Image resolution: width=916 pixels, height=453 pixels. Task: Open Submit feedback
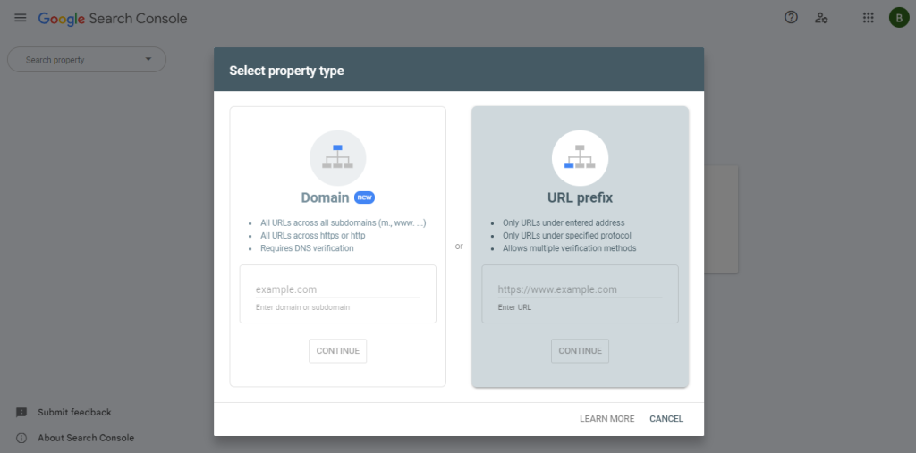point(74,412)
